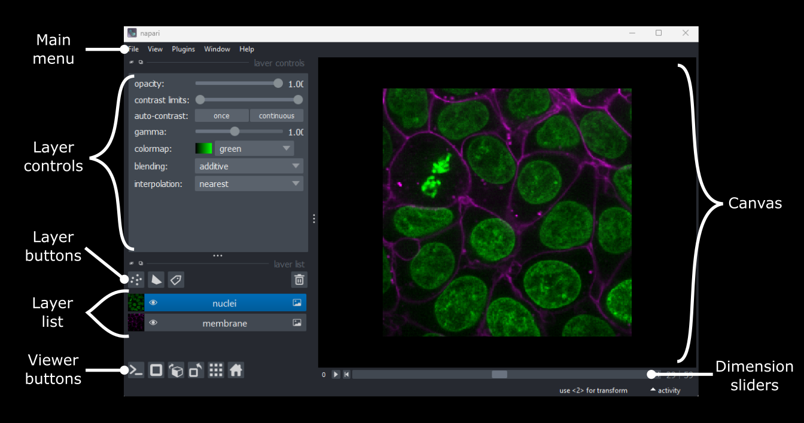The height and width of the screenshot is (423, 804).
Task: Click the membrane layer thumbnail
Action: coord(136,323)
